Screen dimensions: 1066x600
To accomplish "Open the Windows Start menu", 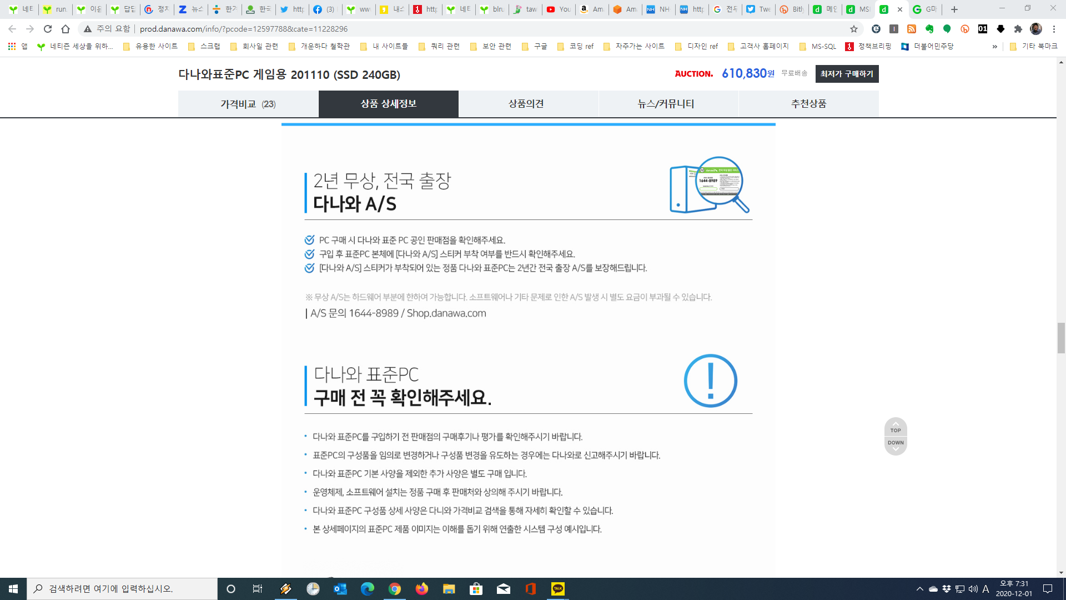I will (13, 589).
